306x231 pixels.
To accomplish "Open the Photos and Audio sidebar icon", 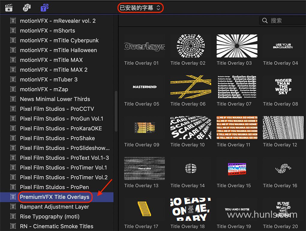I will (26, 8).
